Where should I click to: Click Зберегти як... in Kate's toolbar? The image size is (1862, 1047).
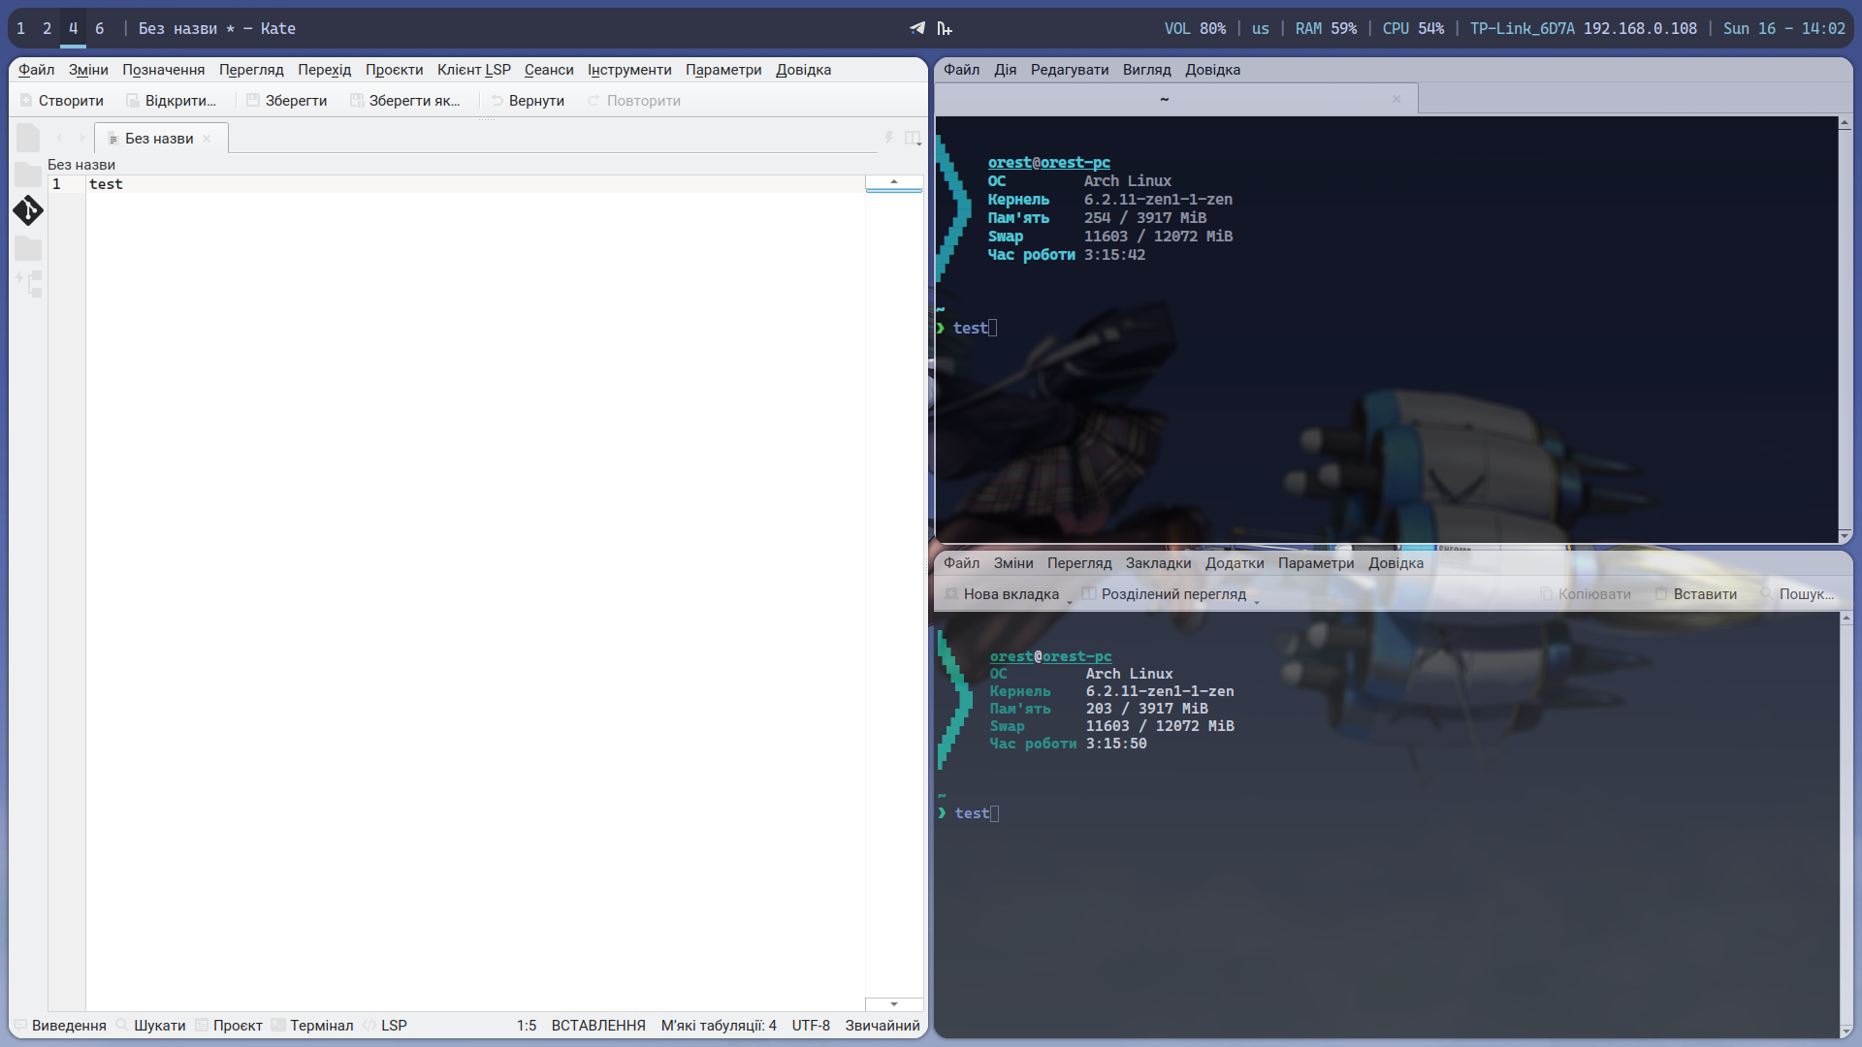click(x=406, y=100)
